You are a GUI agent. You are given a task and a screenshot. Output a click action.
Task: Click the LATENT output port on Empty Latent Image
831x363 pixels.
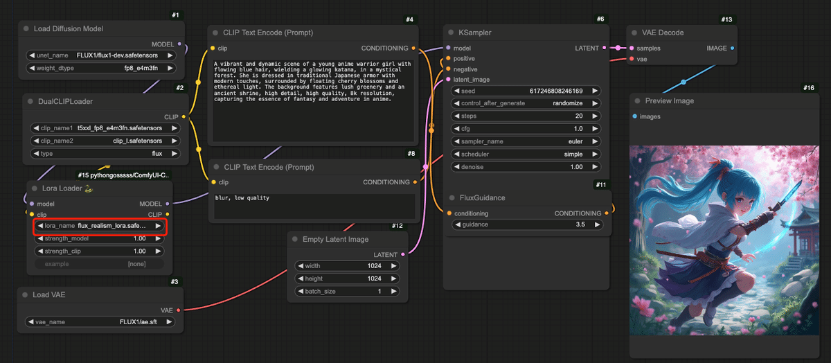coord(403,254)
